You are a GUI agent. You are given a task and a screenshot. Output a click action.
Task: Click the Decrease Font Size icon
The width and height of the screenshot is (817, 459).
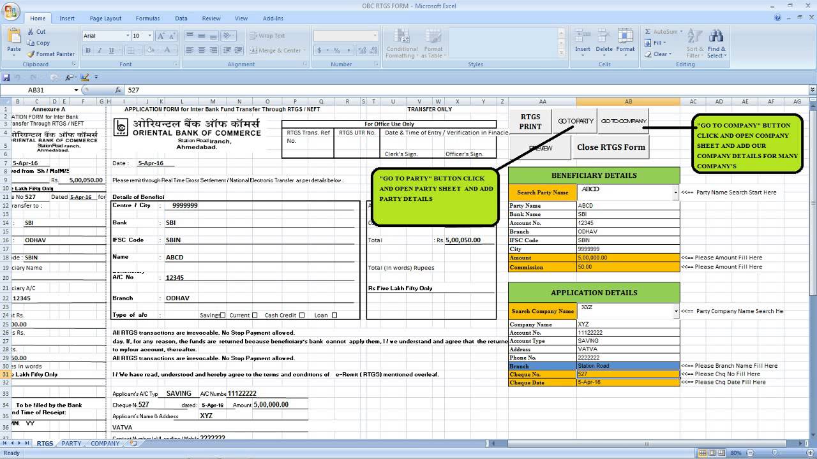172,36
